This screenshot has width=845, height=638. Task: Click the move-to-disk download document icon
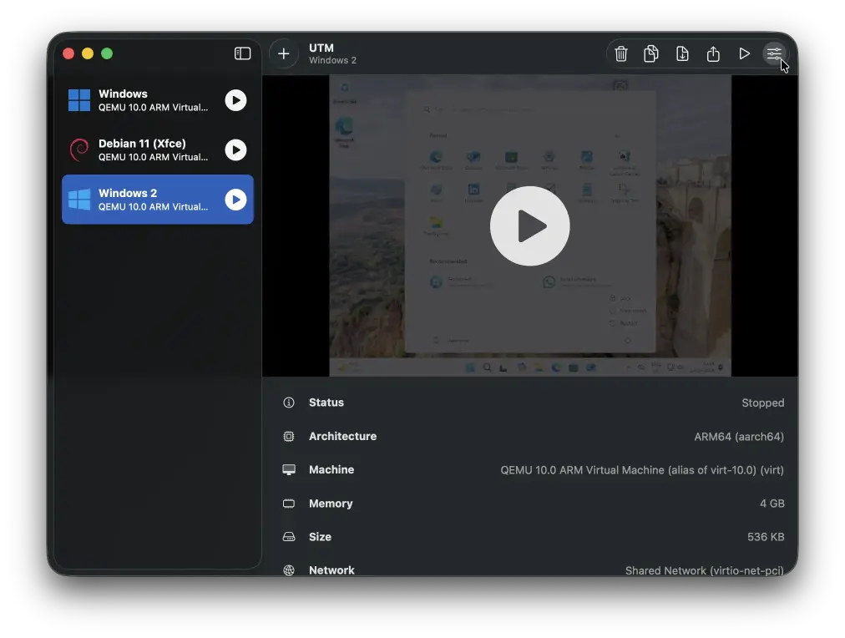(682, 54)
